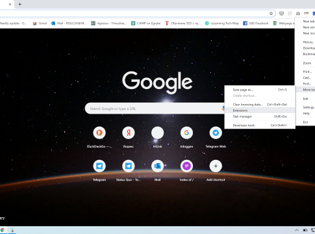The image size is (315, 234).
Task: Choose Find in Chrome menu
Action: coord(305,84)
